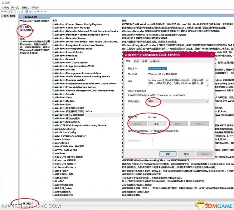Screen dimensions: 234x210
Task: Select Xbox Live 网络服务 row
Action: point(65,160)
